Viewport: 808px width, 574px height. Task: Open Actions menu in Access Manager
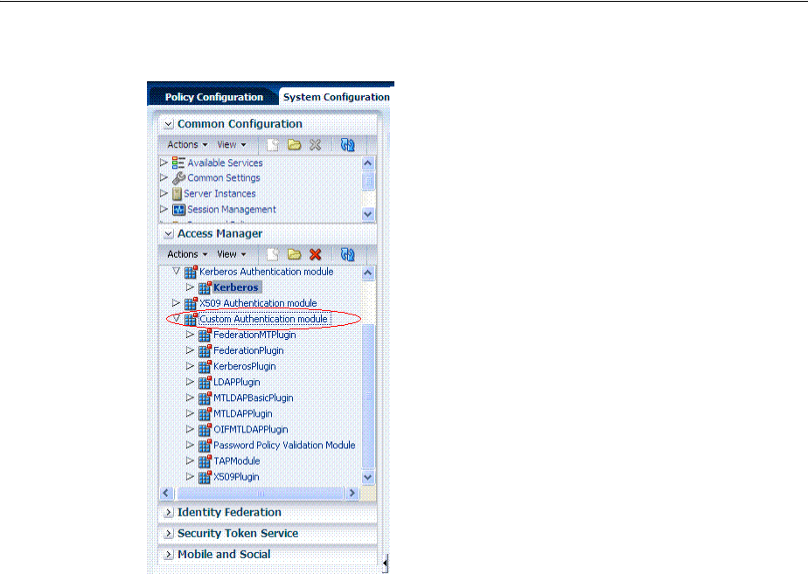[x=187, y=254]
